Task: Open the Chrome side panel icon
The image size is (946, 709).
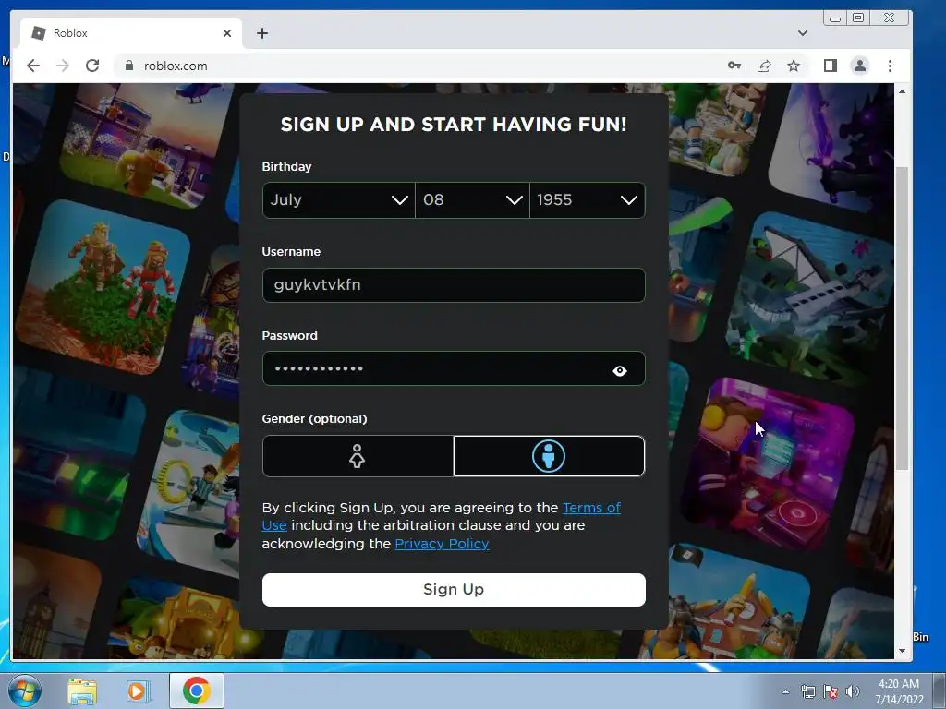Action: pos(831,66)
